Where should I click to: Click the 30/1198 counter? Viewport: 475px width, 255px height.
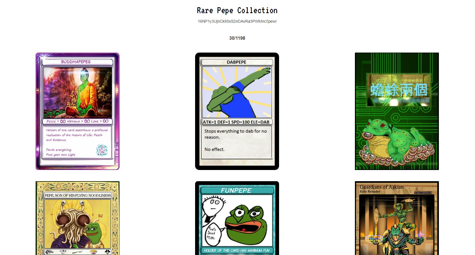coord(237,38)
